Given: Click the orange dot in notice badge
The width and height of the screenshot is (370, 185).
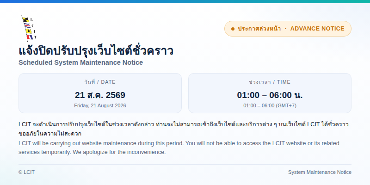Looking at the screenshot, I should click(233, 29).
